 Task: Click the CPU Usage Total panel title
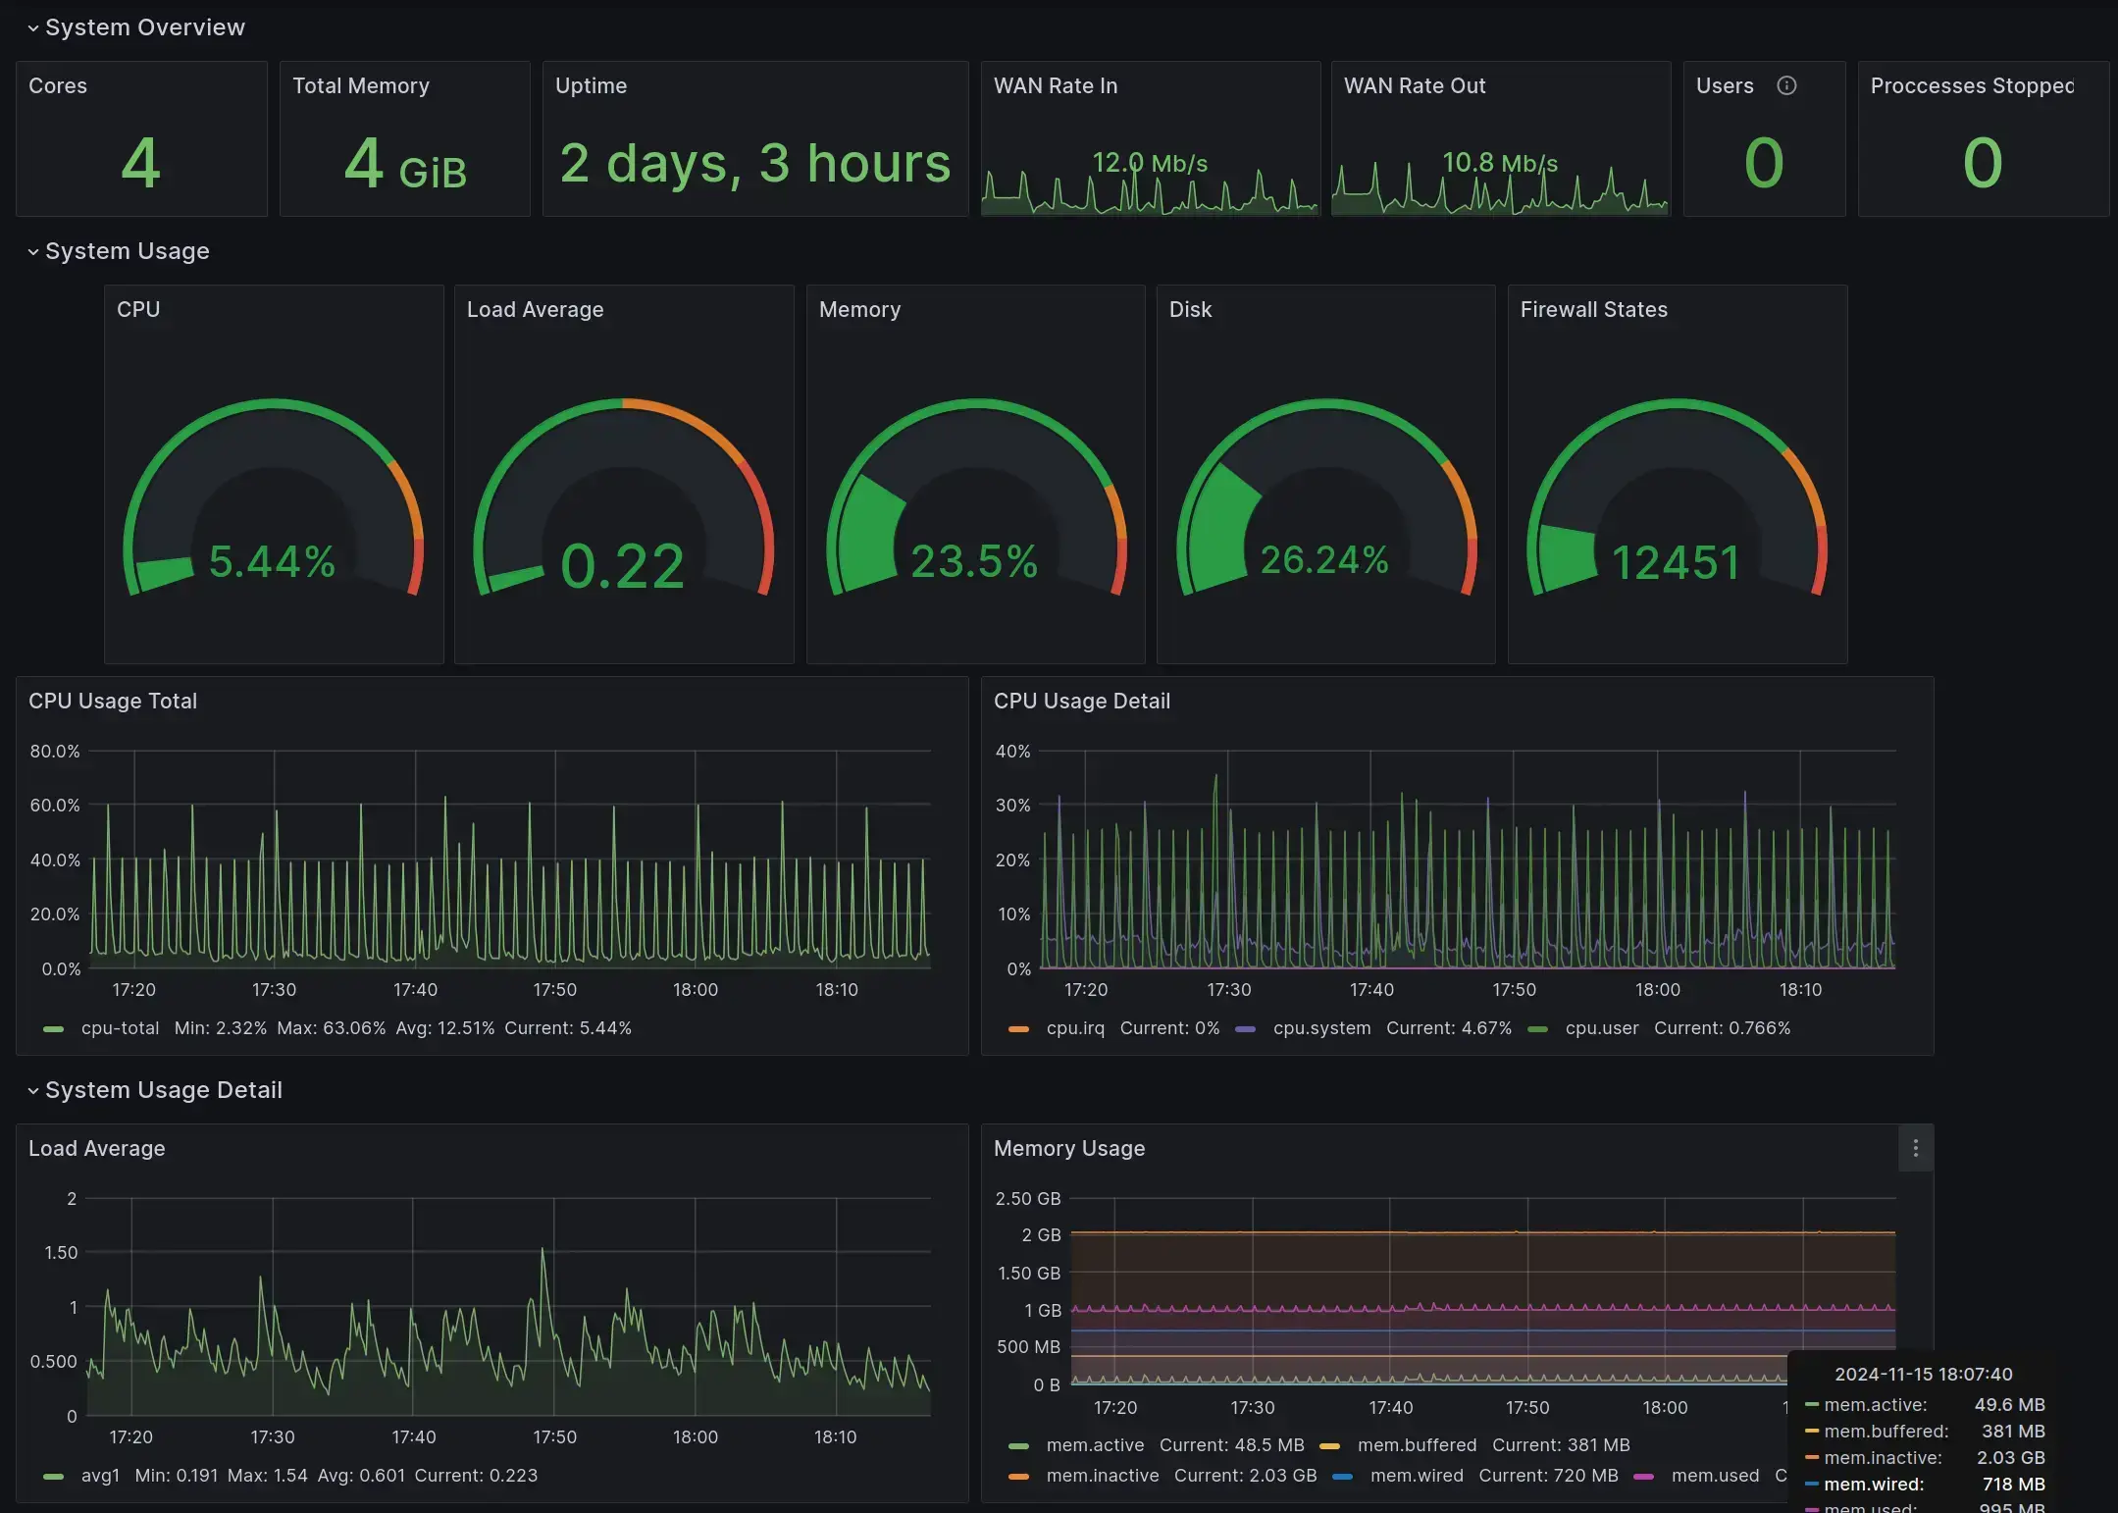113,702
